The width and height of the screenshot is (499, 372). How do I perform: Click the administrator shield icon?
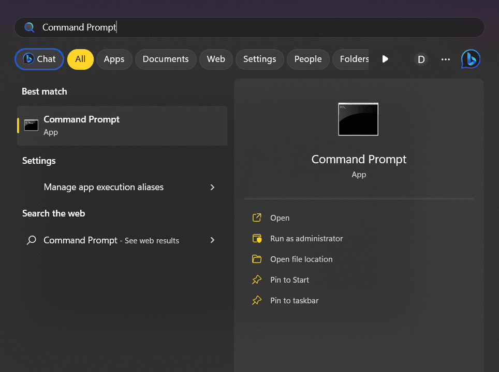pyautogui.click(x=257, y=238)
